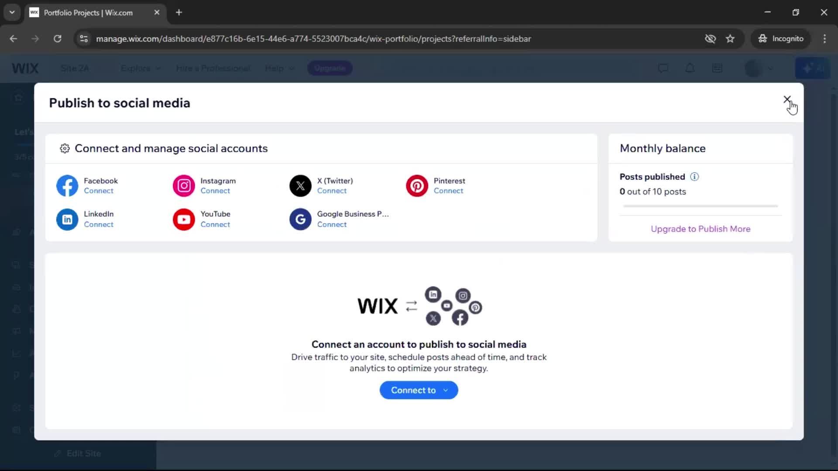Click the 'Monthly balance' heading

663,149
